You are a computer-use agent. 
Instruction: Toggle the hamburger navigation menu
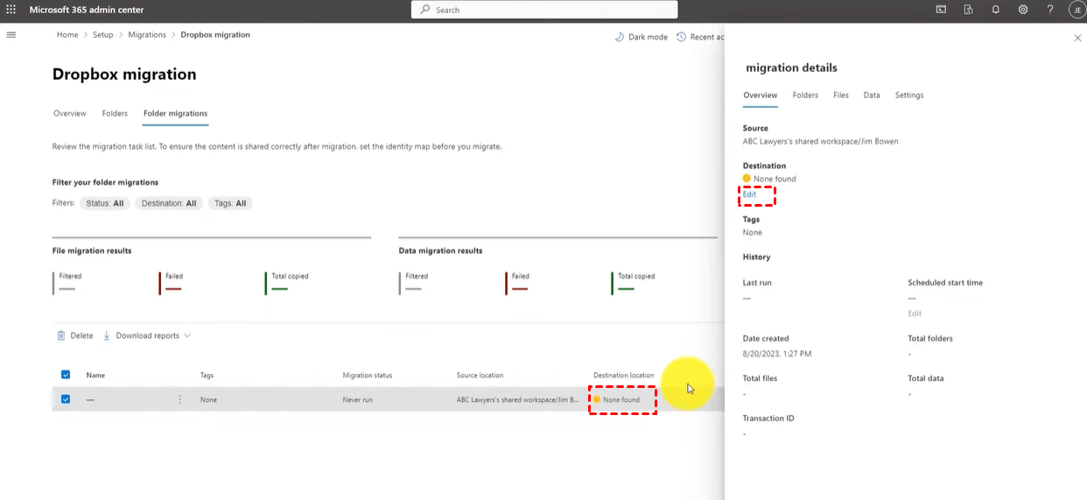pos(11,35)
